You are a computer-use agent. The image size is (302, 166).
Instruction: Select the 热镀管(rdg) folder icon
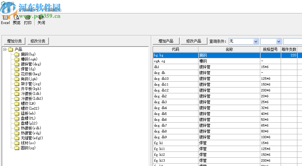point(17,133)
